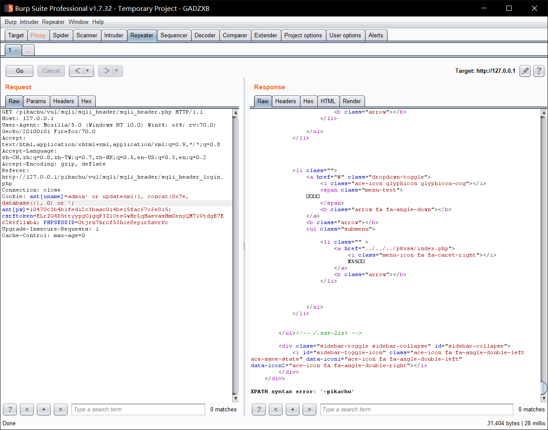548x430 pixels.
Task: Switch to the Extender tab
Action: 266,36
